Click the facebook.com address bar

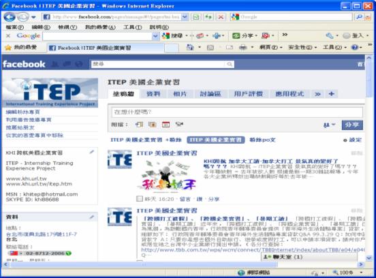(112, 17)
